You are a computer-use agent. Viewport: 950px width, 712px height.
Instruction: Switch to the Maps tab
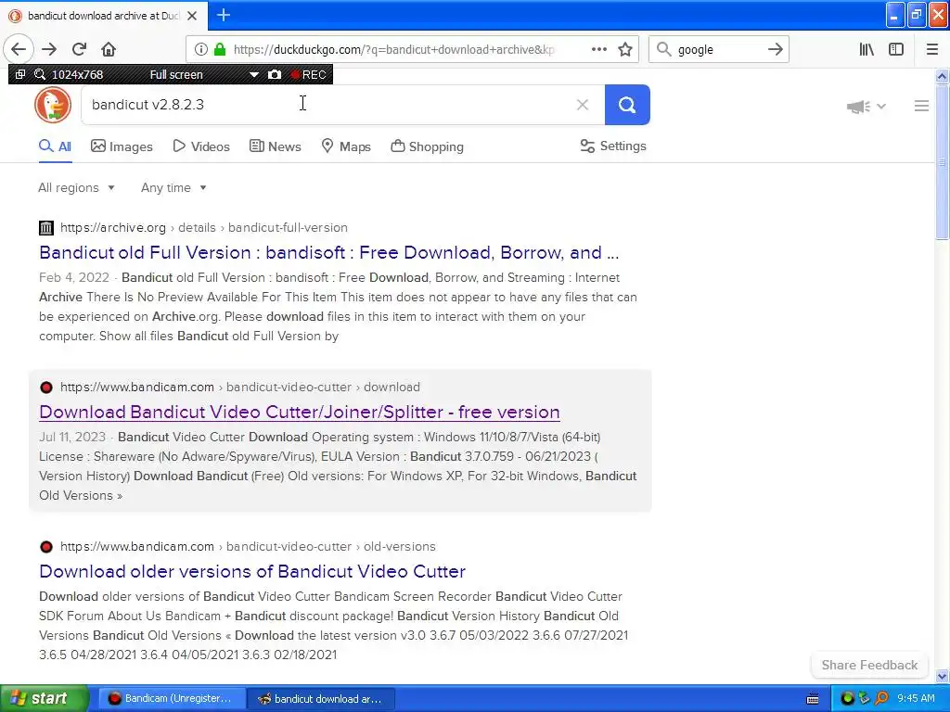click(346, 146)
